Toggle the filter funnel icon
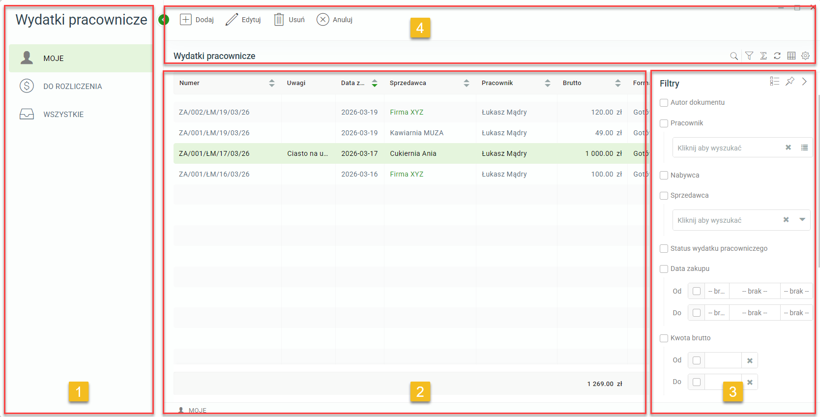 (749, 56)
